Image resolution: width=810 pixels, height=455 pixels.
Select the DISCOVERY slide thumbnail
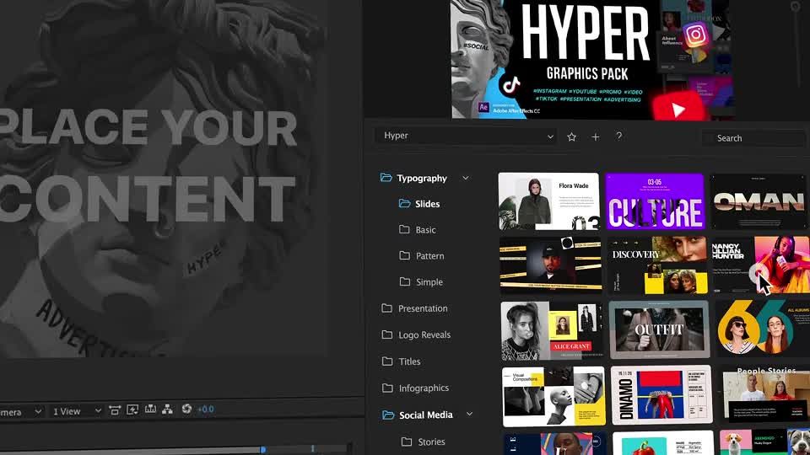click(657, 265)
